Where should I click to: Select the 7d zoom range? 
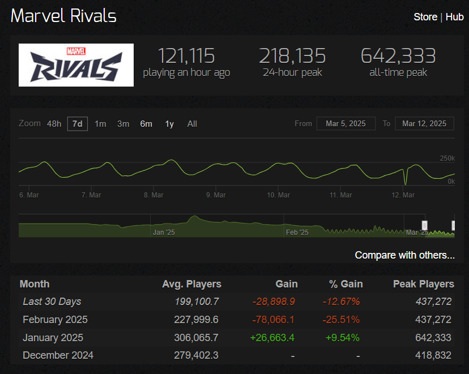78,124
